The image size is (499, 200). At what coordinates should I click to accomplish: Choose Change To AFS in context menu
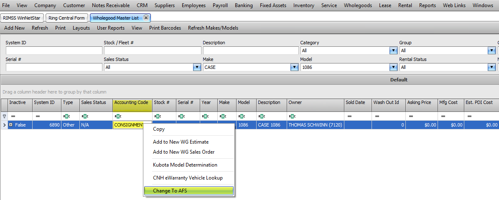pyautogui.click(x=189, y=191)
